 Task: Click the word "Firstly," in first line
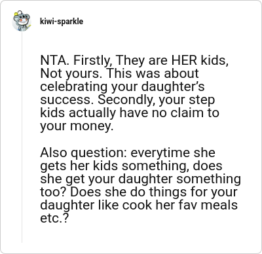pos(92,61)
